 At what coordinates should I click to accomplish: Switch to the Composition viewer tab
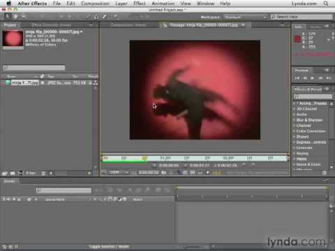[128, 25]
